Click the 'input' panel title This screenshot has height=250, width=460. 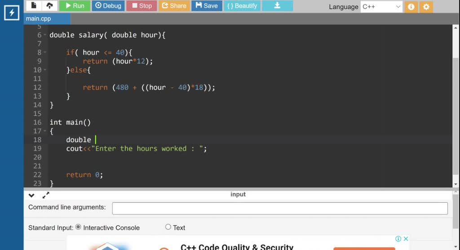tap(238, 195)
